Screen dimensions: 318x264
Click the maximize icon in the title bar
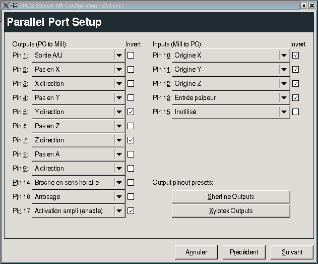[x=304, y=6]
